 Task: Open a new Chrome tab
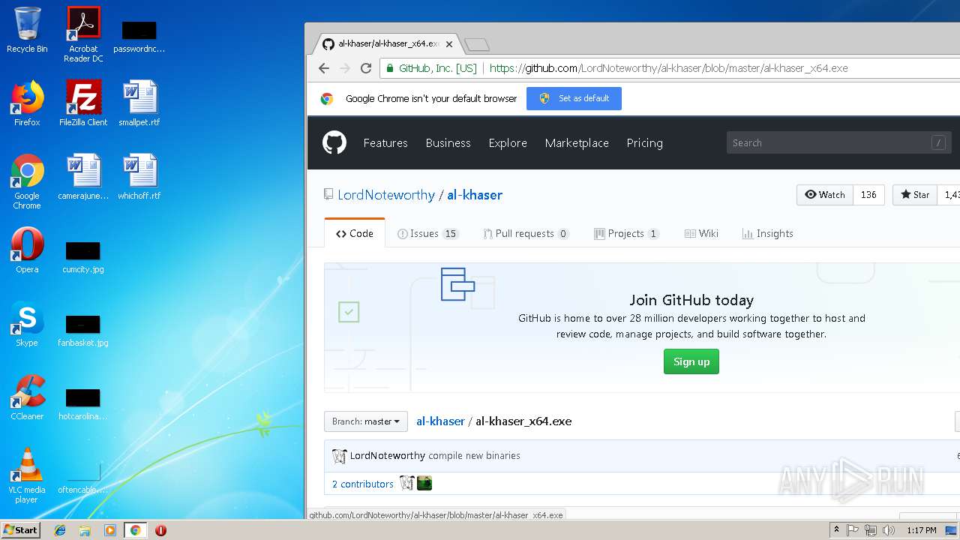tap(477, 45)
